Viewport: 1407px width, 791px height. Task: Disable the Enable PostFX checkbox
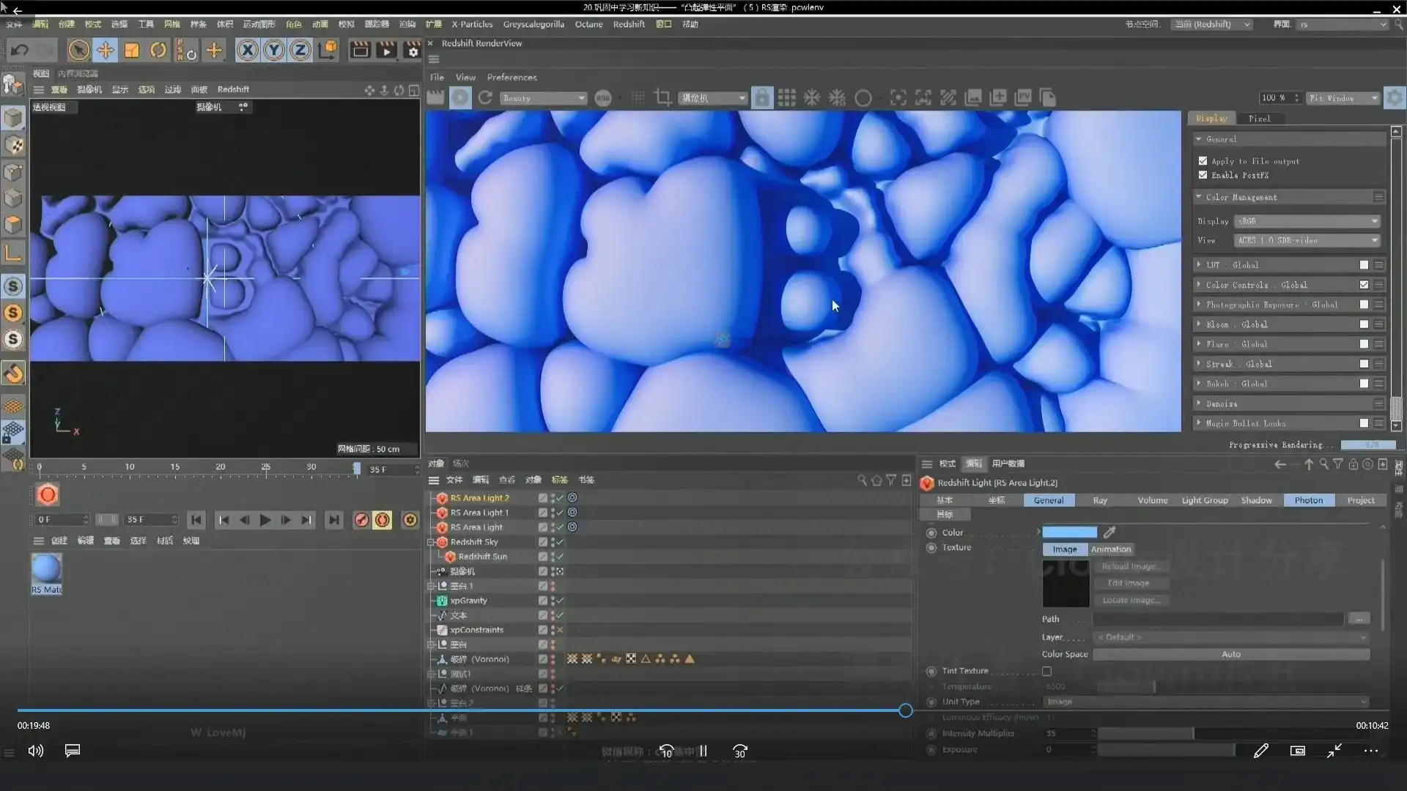pyautogui.click(x=1203, y=175)
